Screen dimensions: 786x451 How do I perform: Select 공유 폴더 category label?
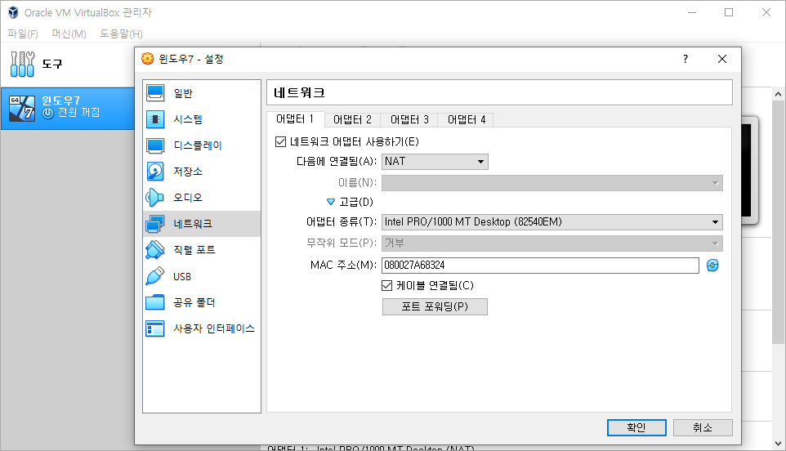pyautogui.click(x=194, y=302)
